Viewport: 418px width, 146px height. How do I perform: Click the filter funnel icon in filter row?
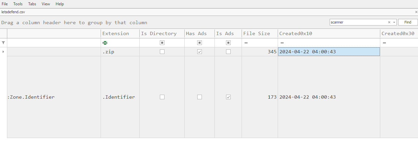[x=3, y=43]
